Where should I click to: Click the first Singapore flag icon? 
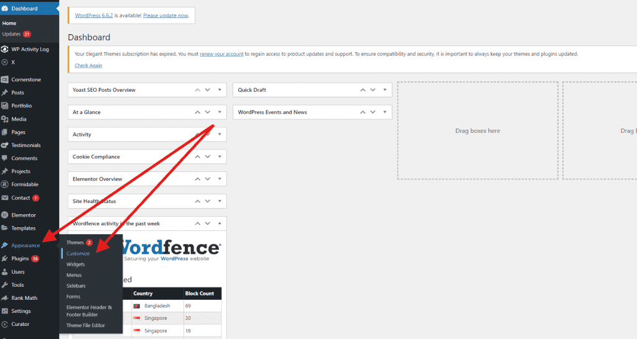pyautogui.click(x=136, y=319)
